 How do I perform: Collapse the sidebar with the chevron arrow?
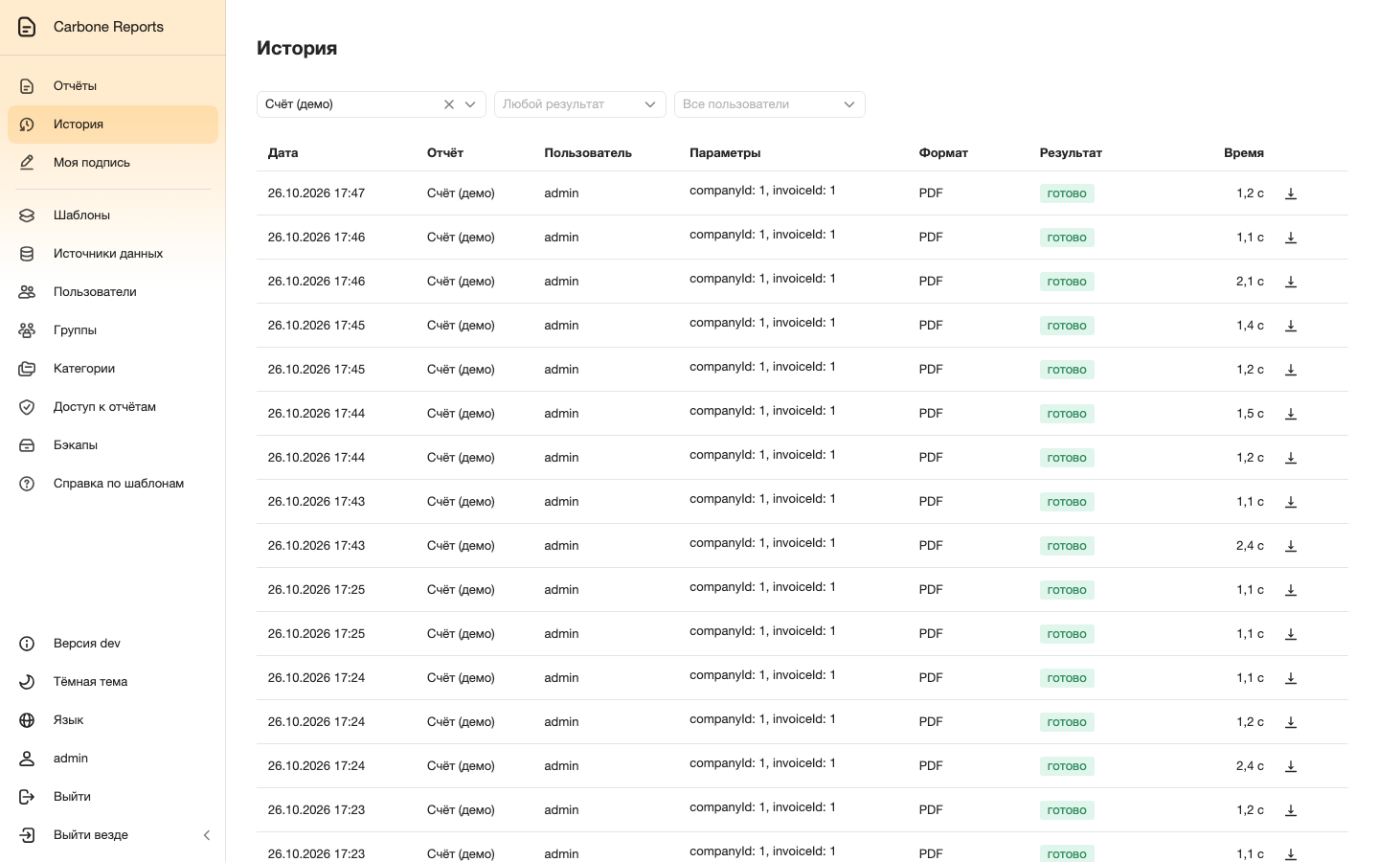pyautogui.click(x=207, y=835)
